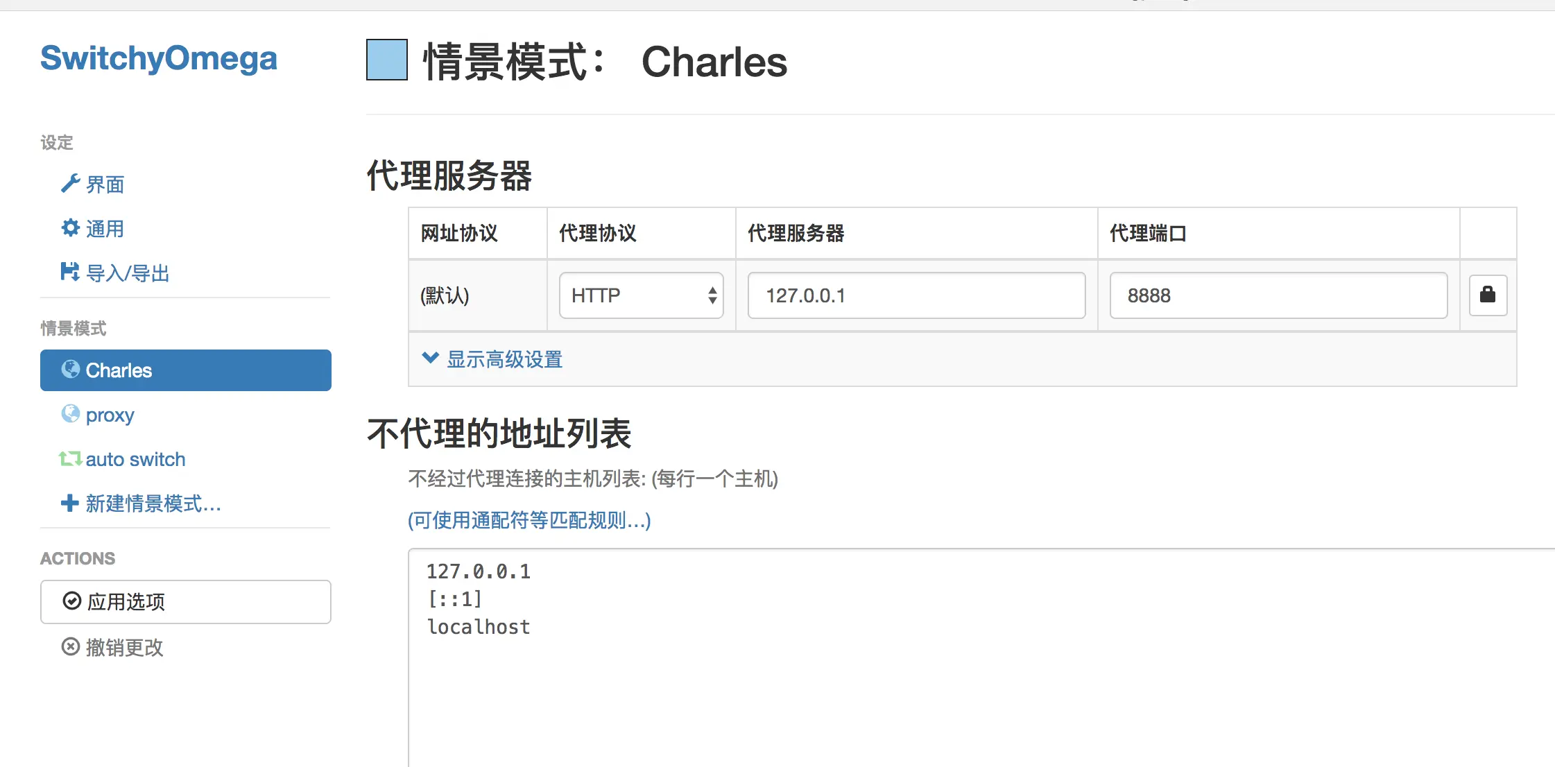Apply changes with 应用选项 button
Image resolution: width=1555 pixels, height=767 pixels.
pos(186,602)
